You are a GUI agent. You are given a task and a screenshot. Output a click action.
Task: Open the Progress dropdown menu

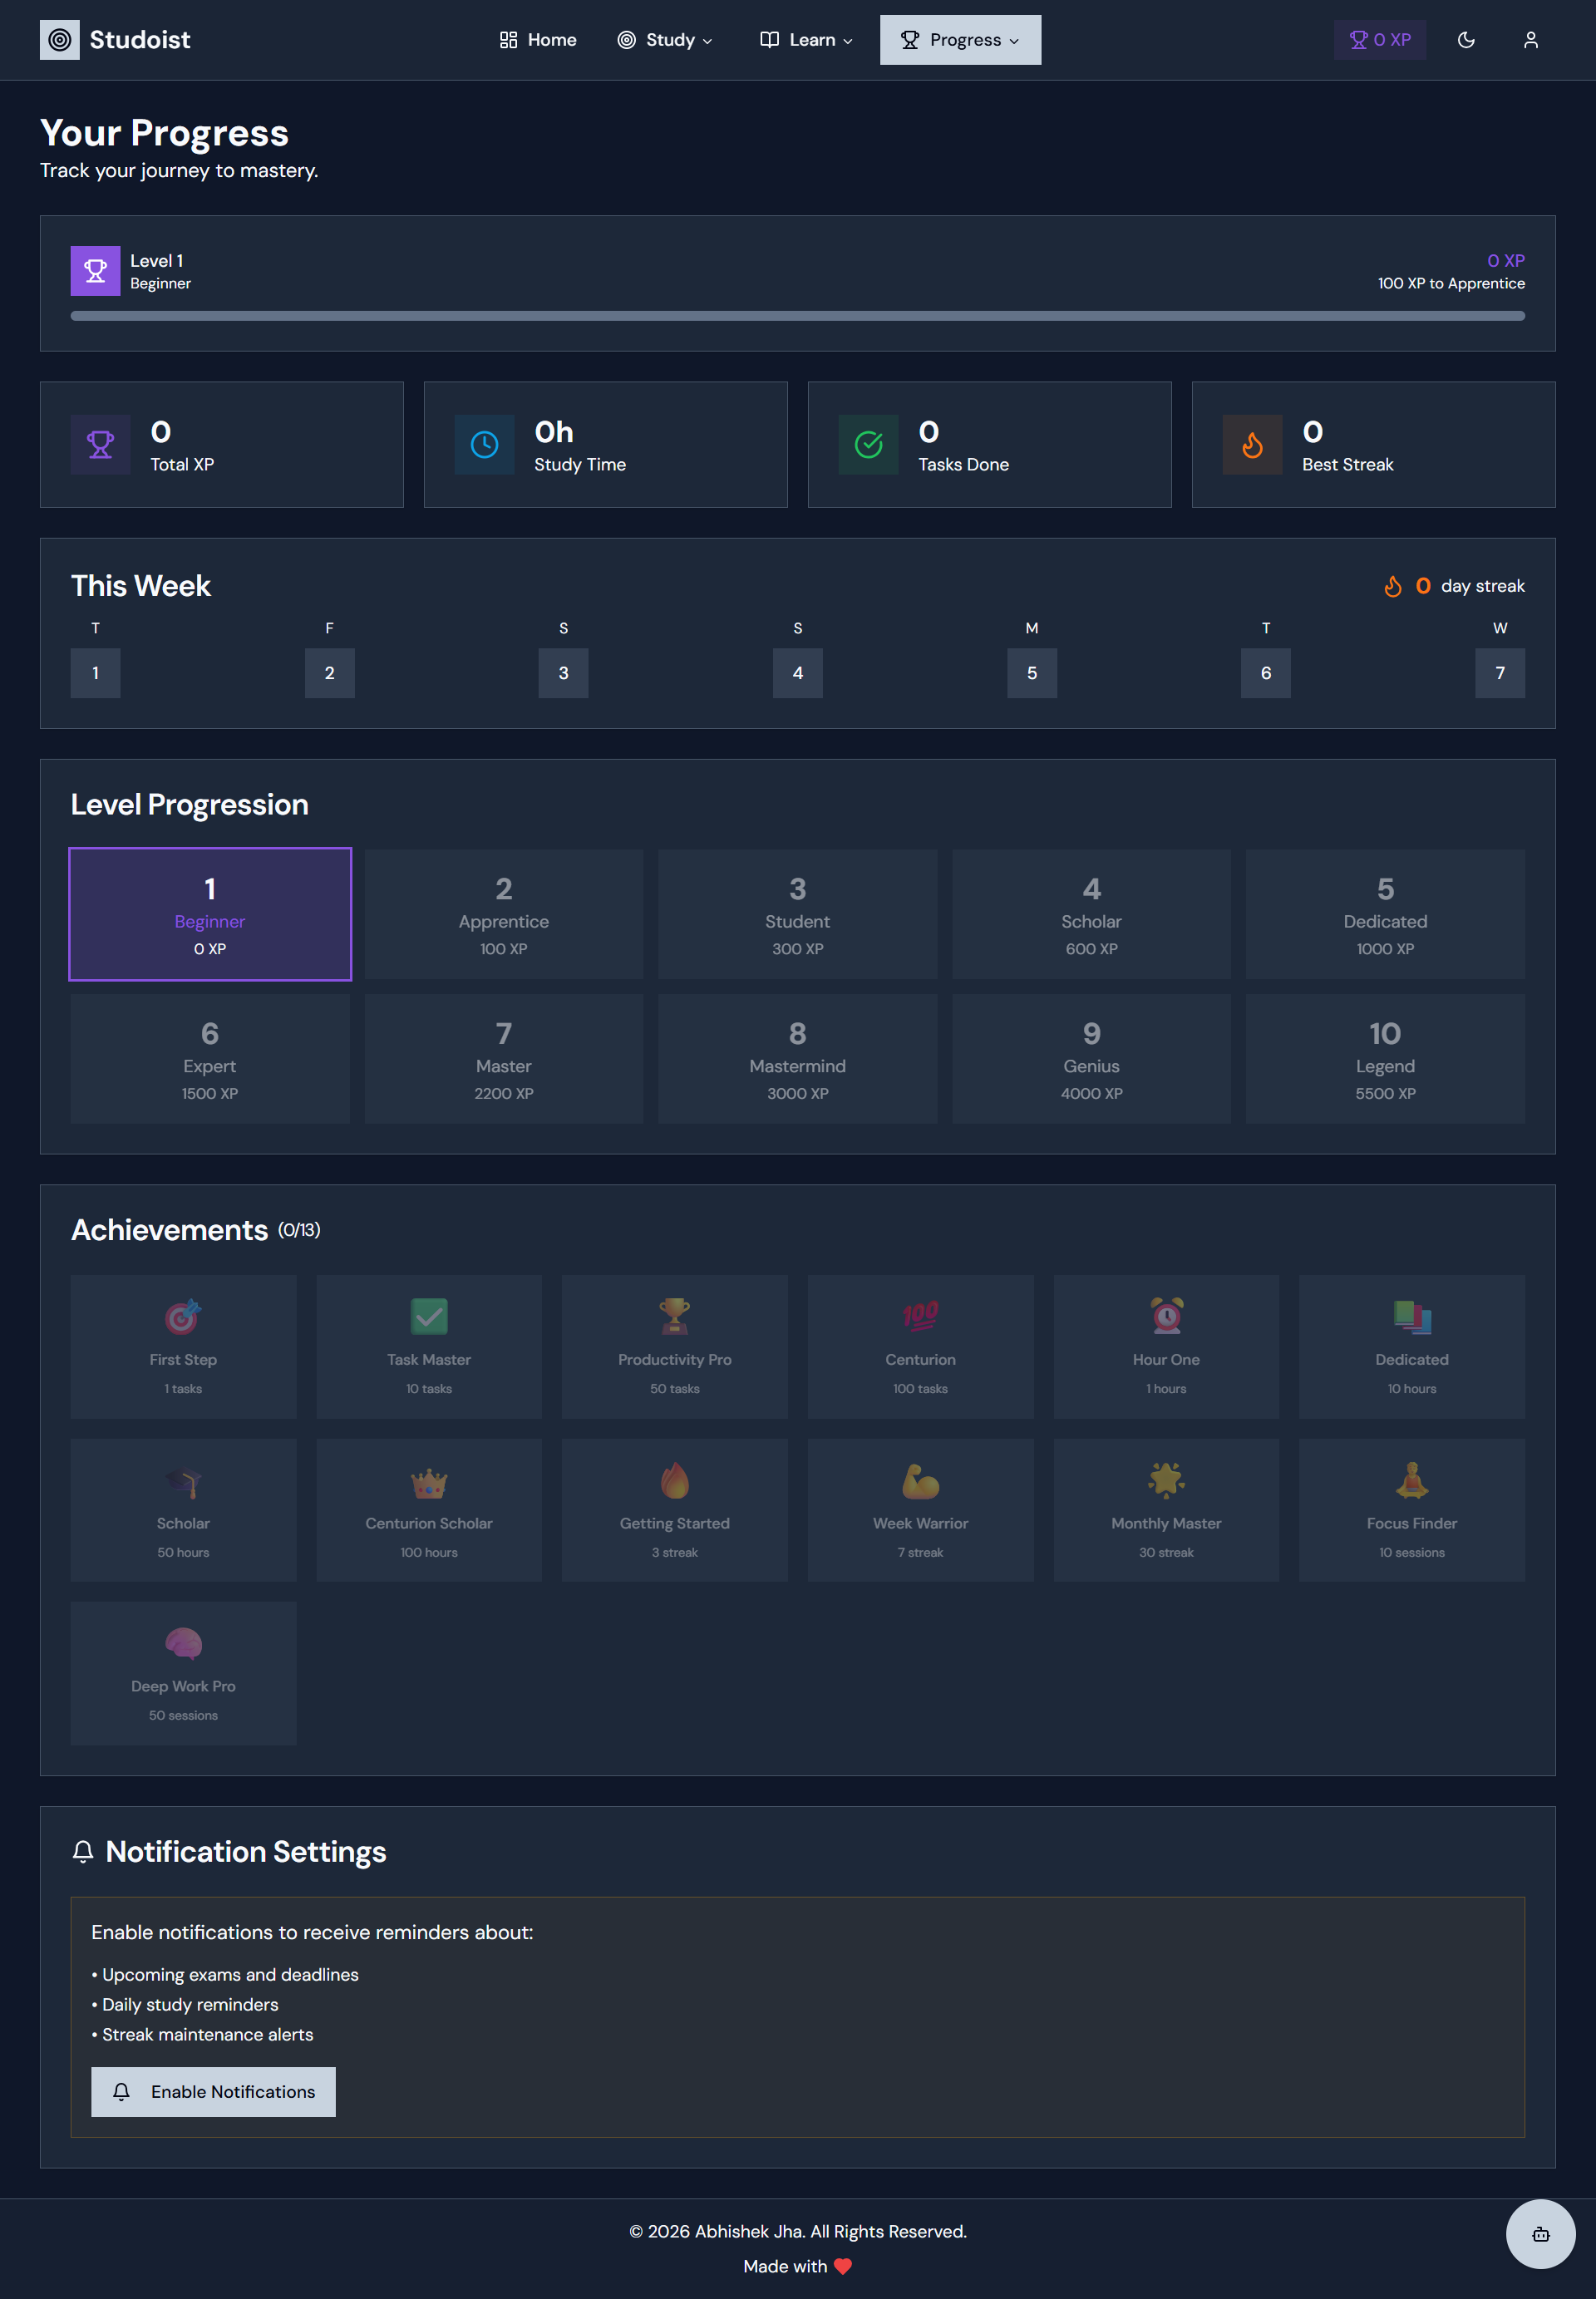point(960,40)
